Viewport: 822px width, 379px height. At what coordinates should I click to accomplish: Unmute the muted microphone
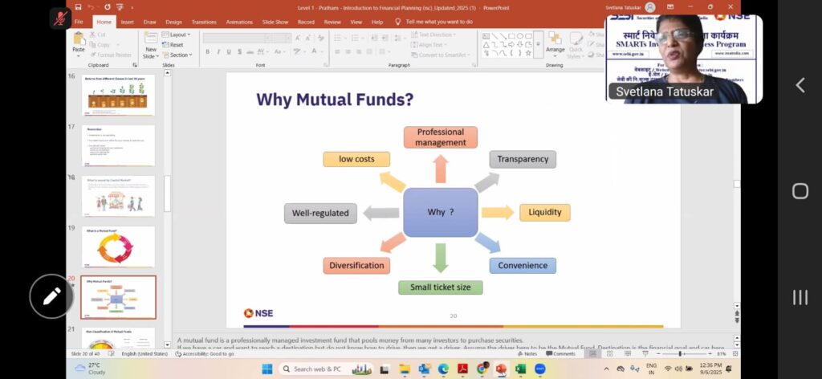pyautogui.click(x=60, y=18)
